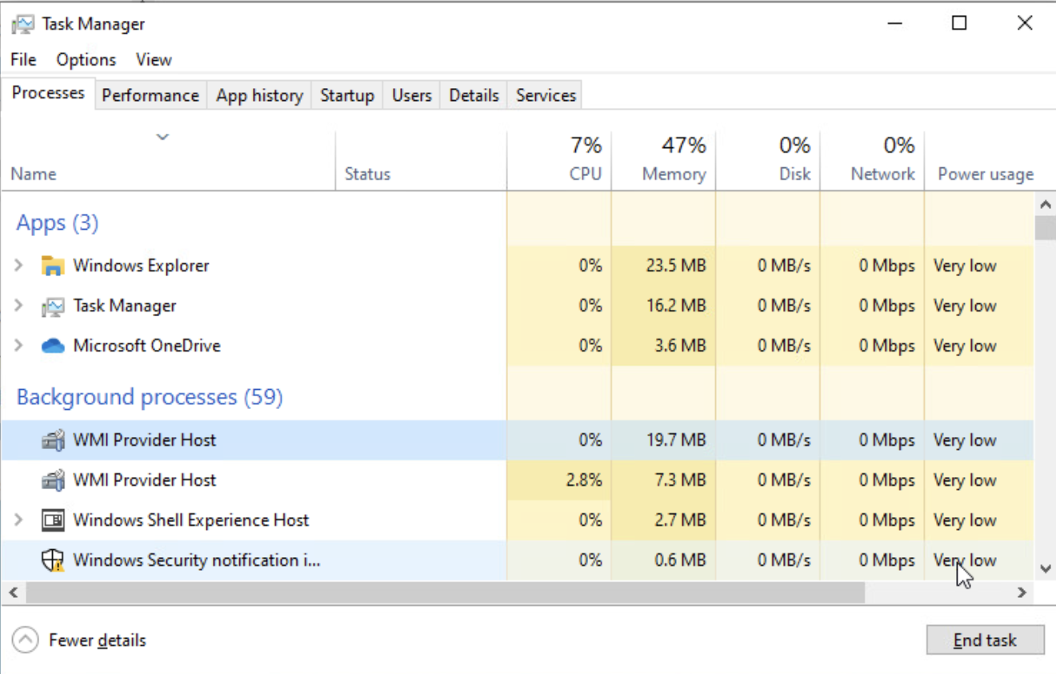Expand the Task Manager process group
The image size is (1056, 674).
tap(19, 305)
